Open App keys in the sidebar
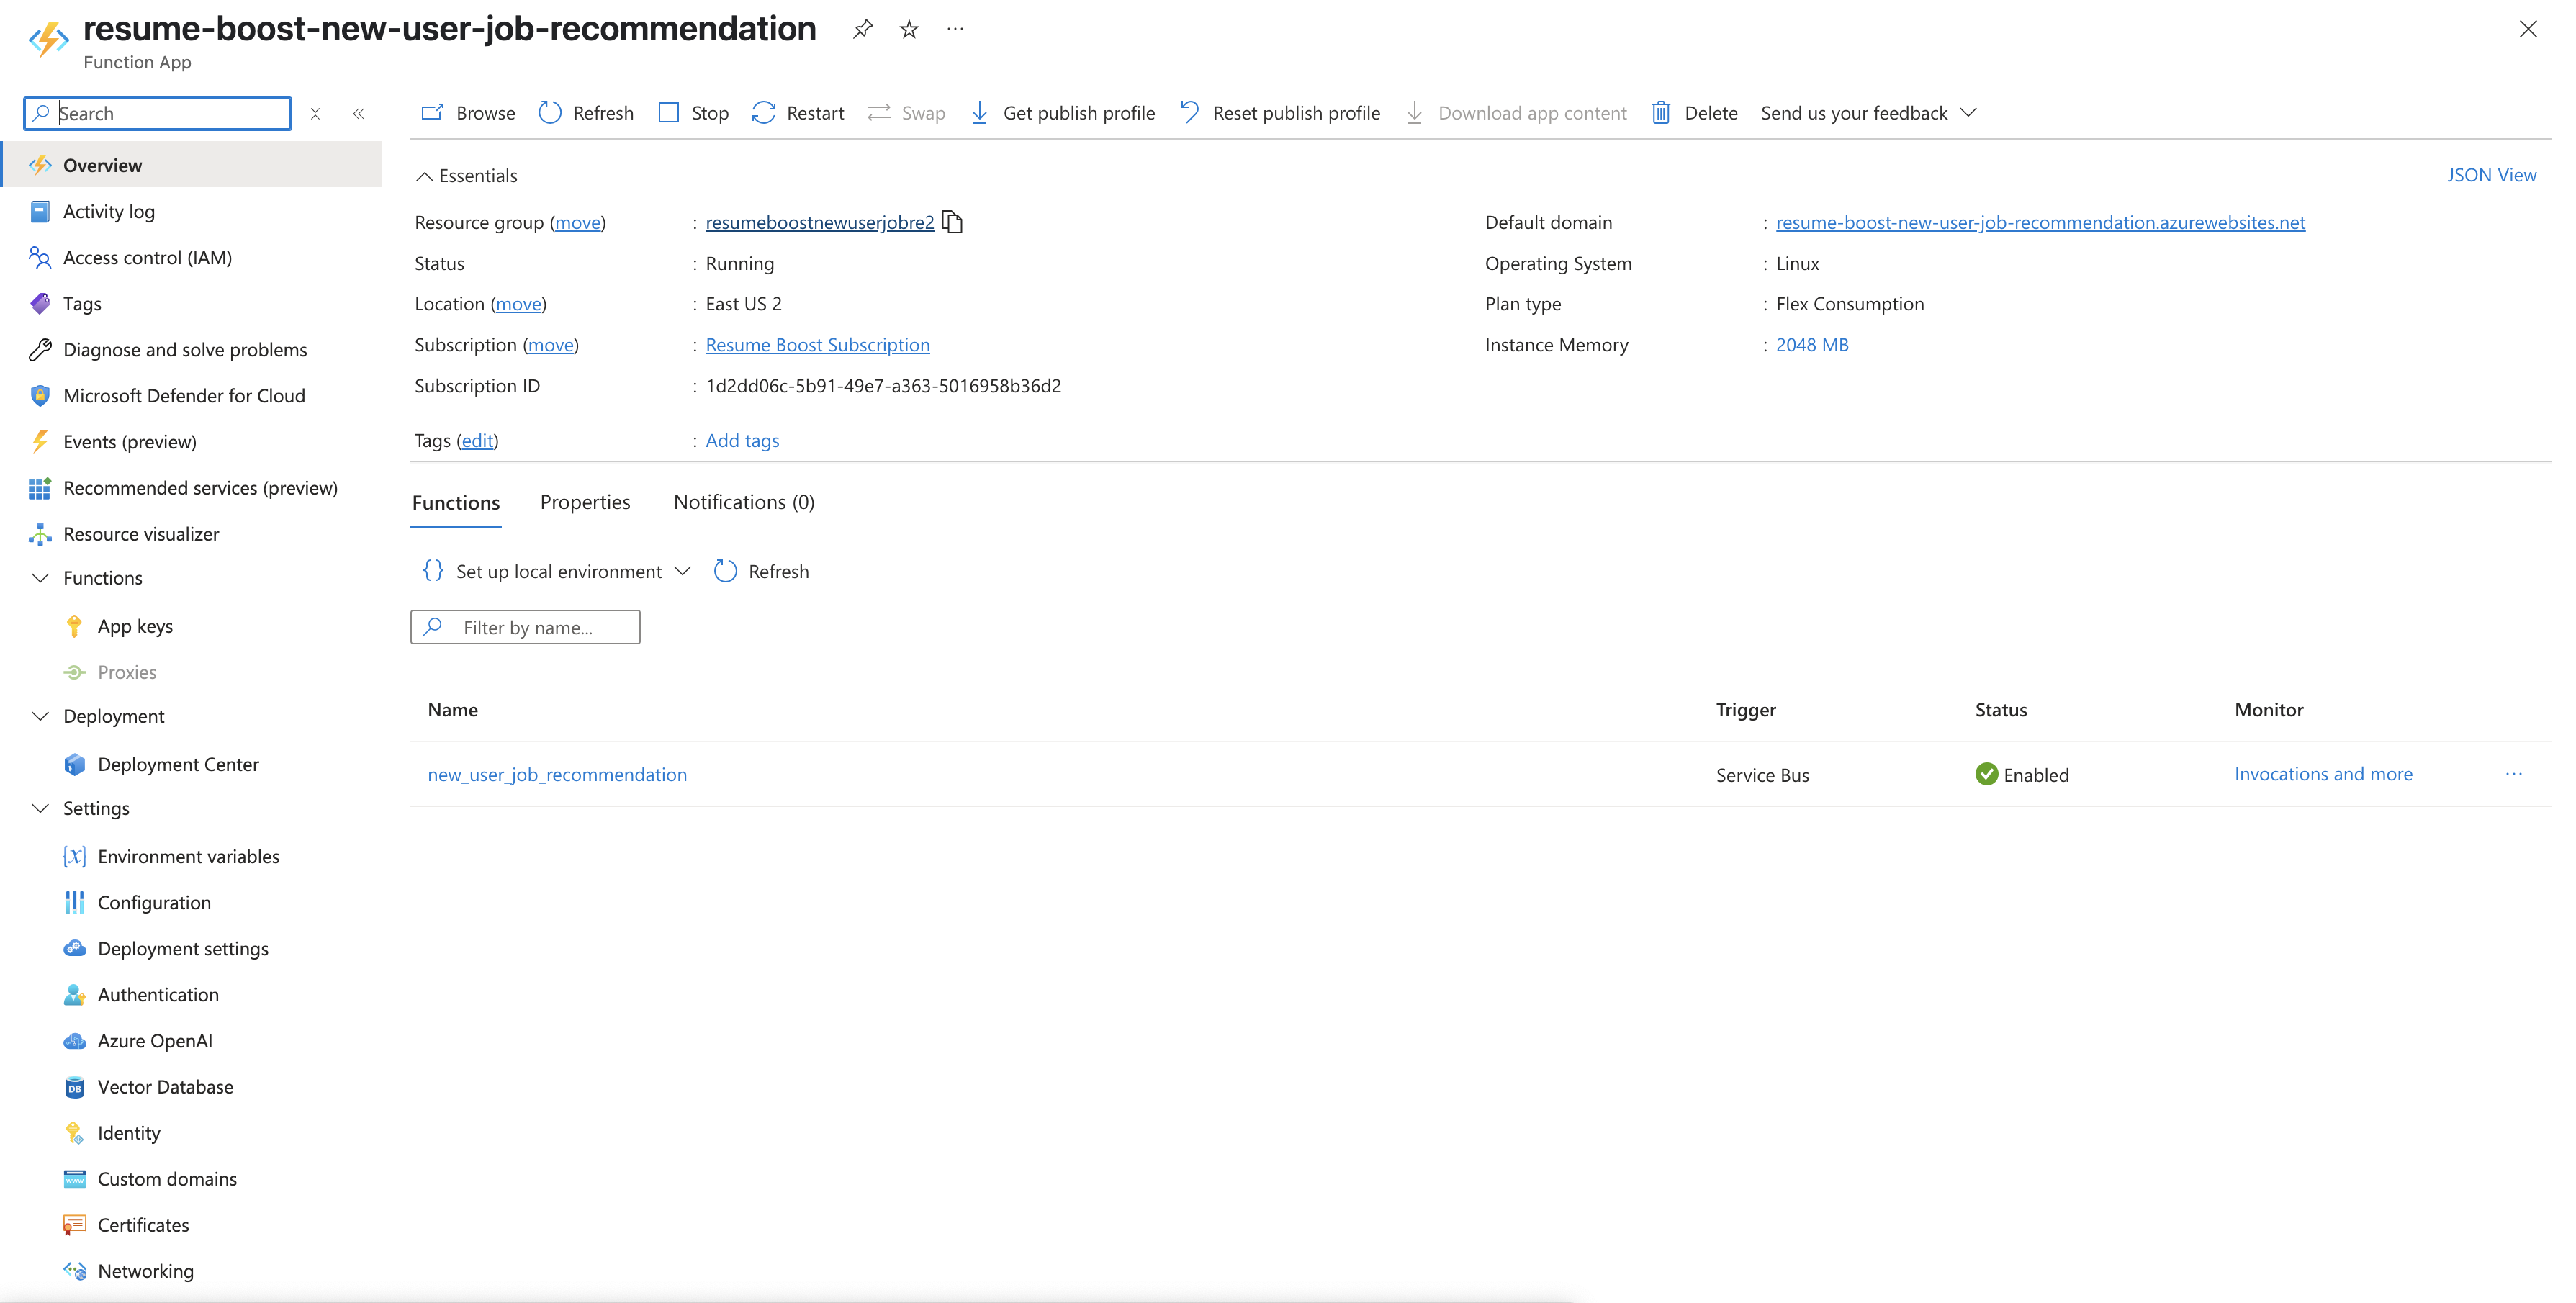 pyautogui.click(x=135, y=626)
